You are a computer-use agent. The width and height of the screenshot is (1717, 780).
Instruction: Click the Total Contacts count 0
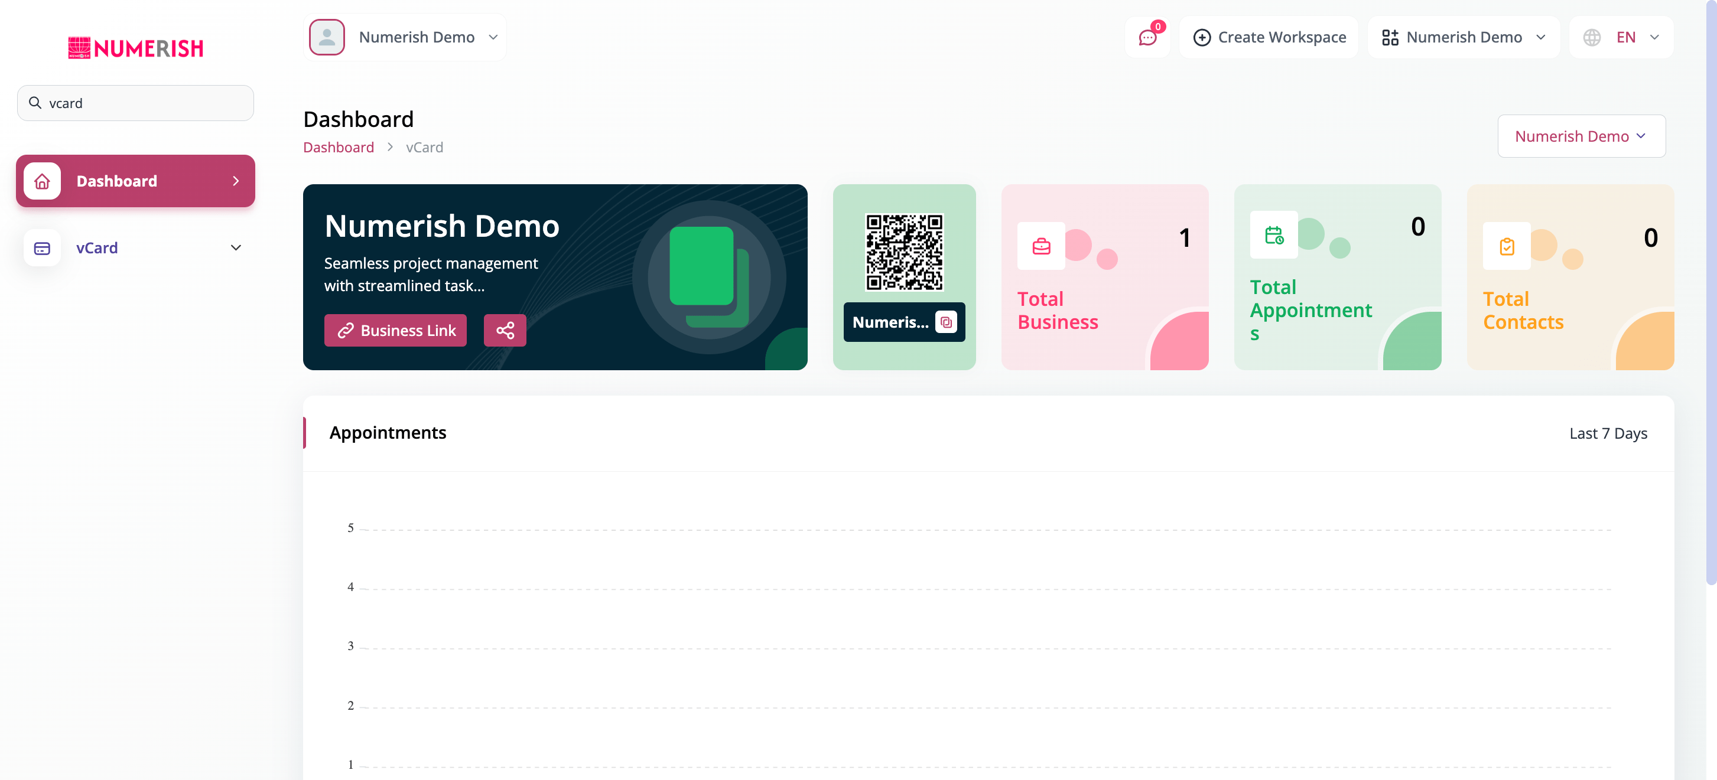coord(1650,238)
